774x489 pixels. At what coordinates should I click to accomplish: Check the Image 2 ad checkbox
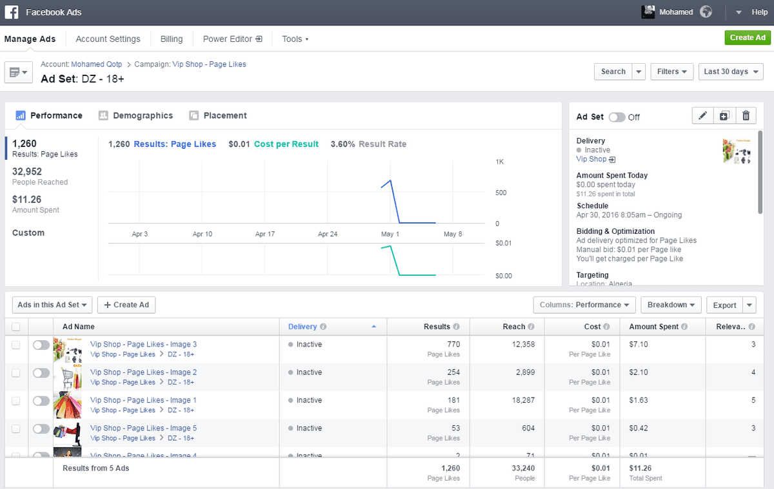tap(16, 373)
